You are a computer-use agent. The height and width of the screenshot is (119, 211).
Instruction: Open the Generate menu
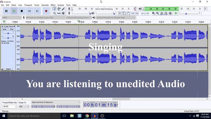[45, 5]
